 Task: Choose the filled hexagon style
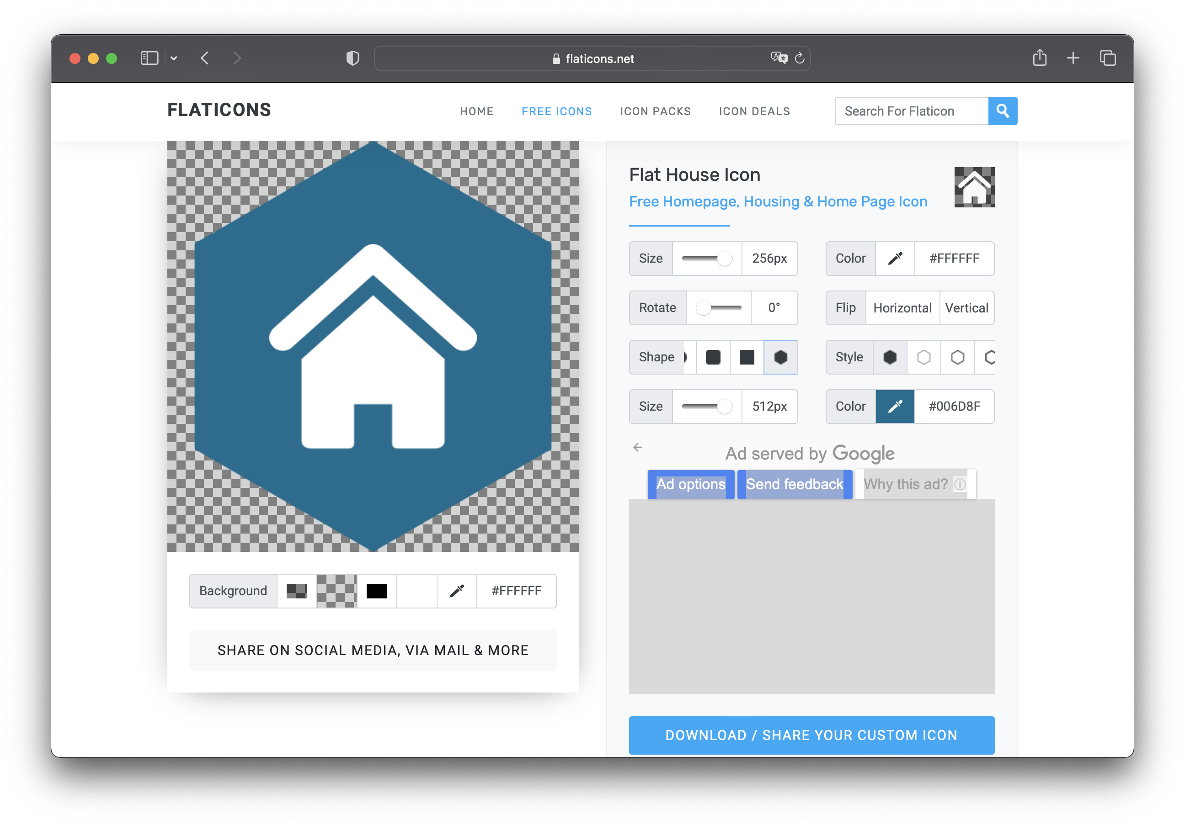(x=890, y=357)
